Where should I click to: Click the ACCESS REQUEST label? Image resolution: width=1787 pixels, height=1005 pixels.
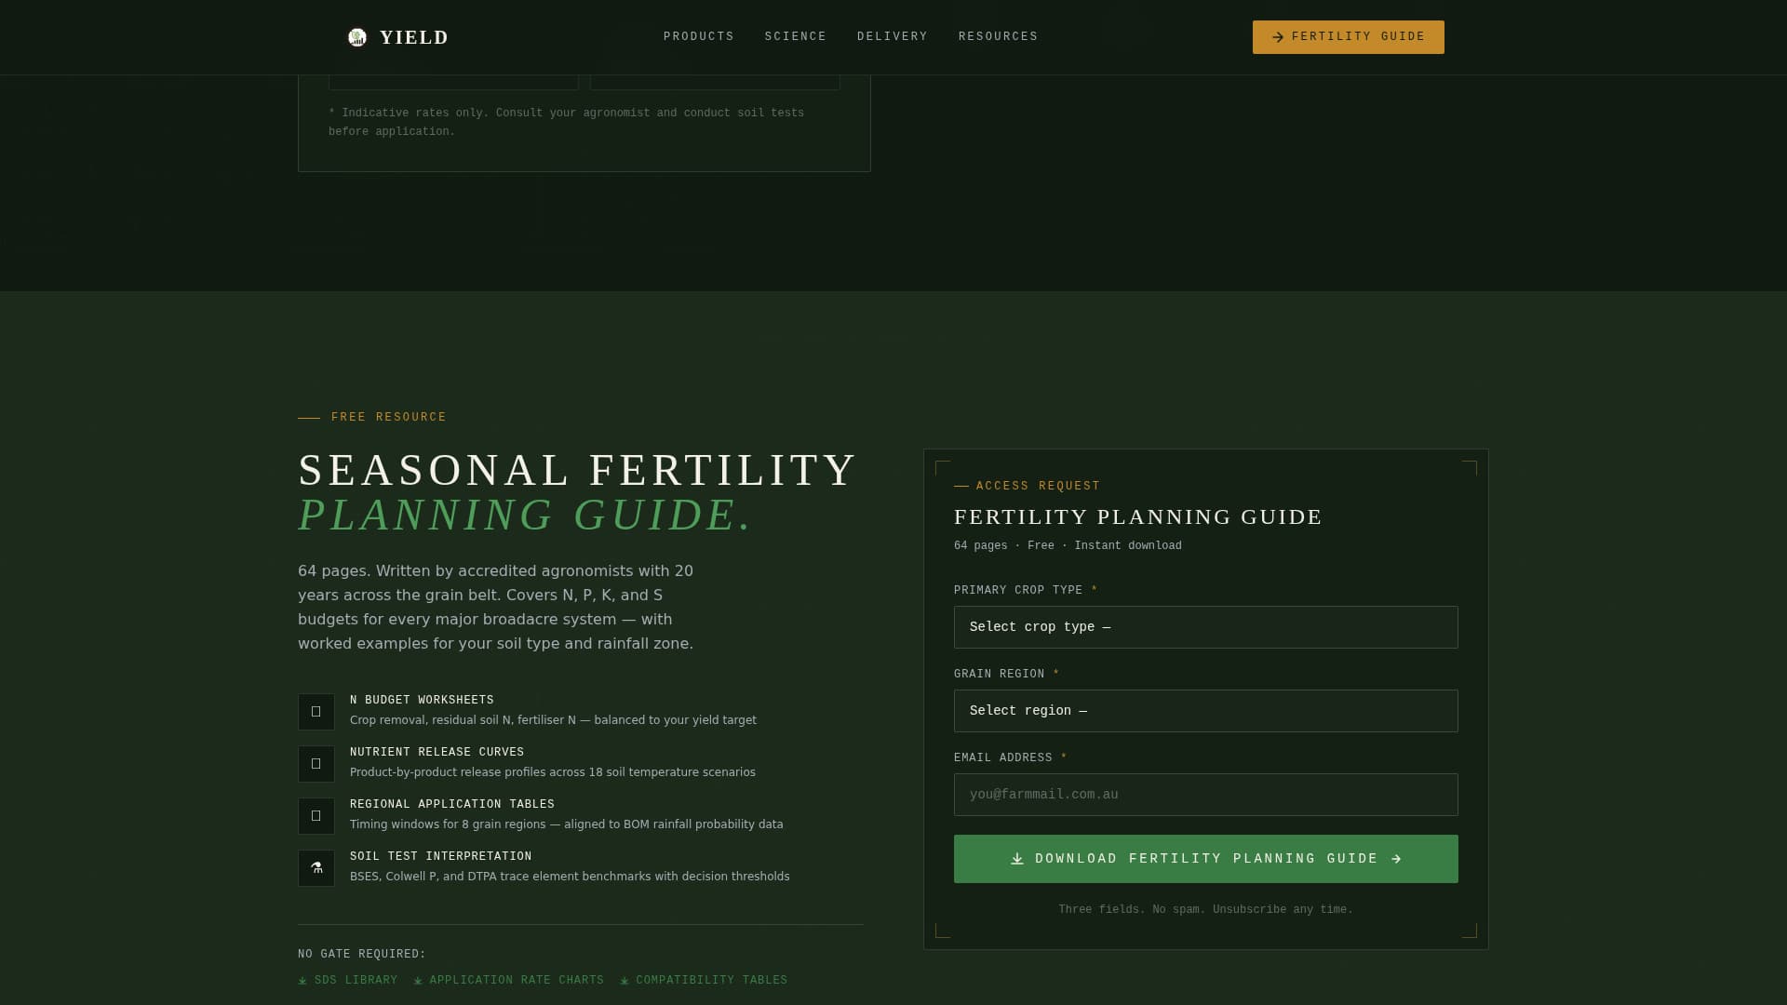(1039, 486)
